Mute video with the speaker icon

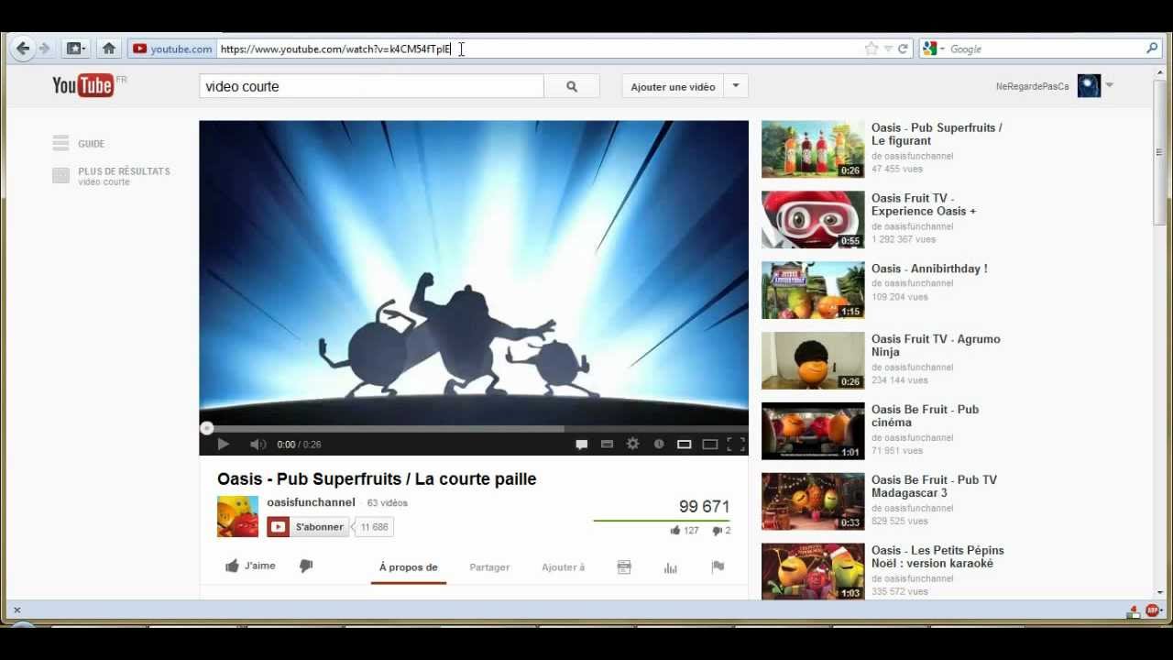click(x=258, y=444)
